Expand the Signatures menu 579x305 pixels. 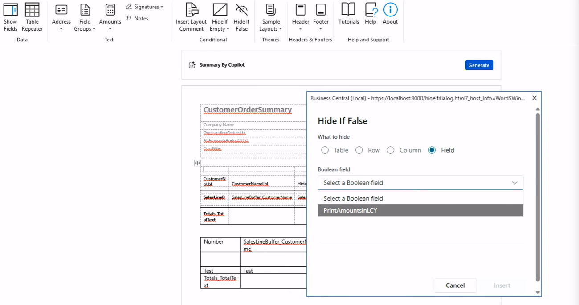tap(145, 7)
